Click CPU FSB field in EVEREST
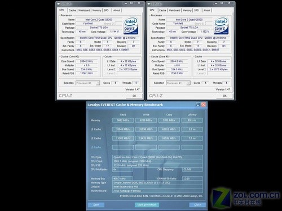The width and height of the screenshot is (282, 211). [157, 165]
